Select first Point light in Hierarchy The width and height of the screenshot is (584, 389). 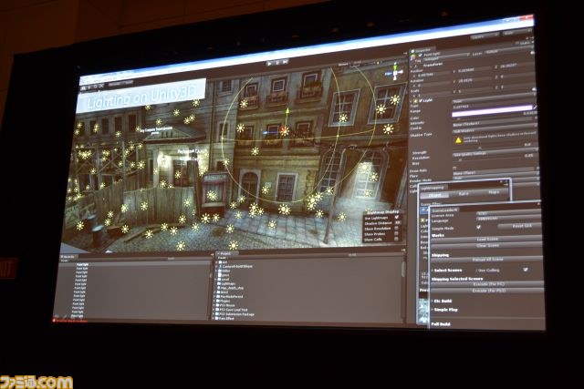pos(82,264)
